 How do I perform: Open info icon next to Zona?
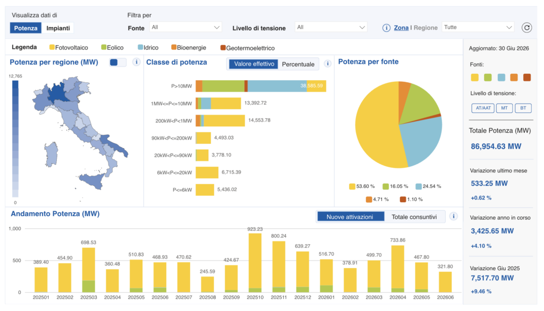(386, 28)
